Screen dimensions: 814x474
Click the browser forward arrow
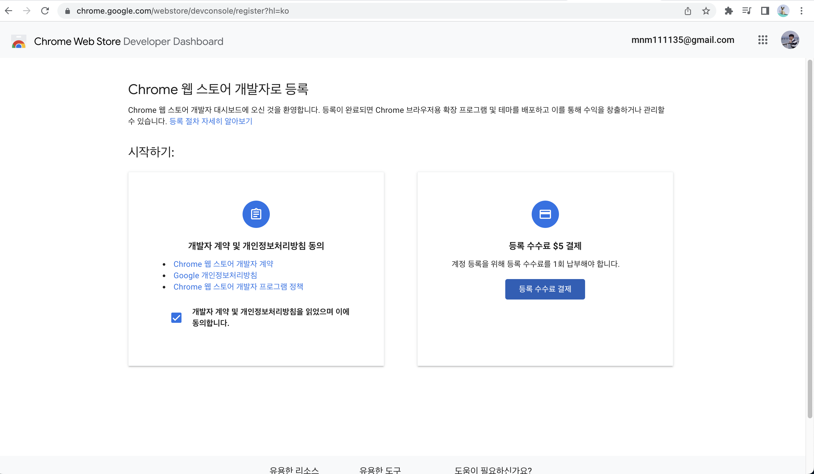(x=27, y=11)
